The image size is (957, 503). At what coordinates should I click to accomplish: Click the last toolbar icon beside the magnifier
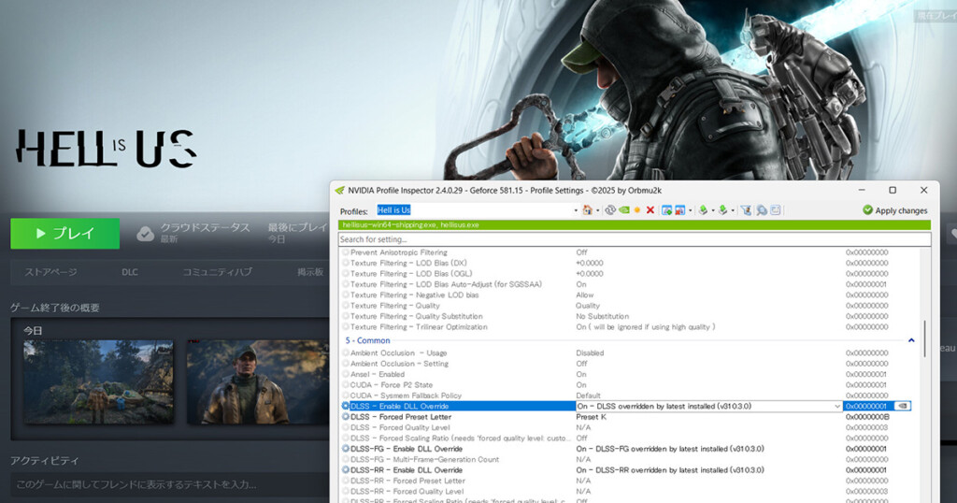(x=775, y=210)
